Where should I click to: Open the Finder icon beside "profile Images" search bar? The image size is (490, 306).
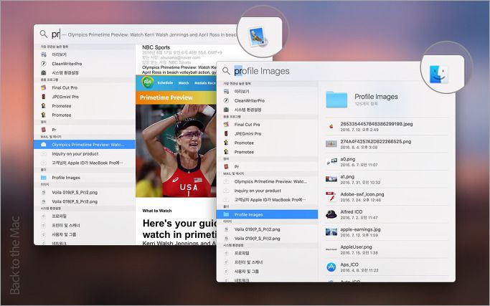click(438, 74)
